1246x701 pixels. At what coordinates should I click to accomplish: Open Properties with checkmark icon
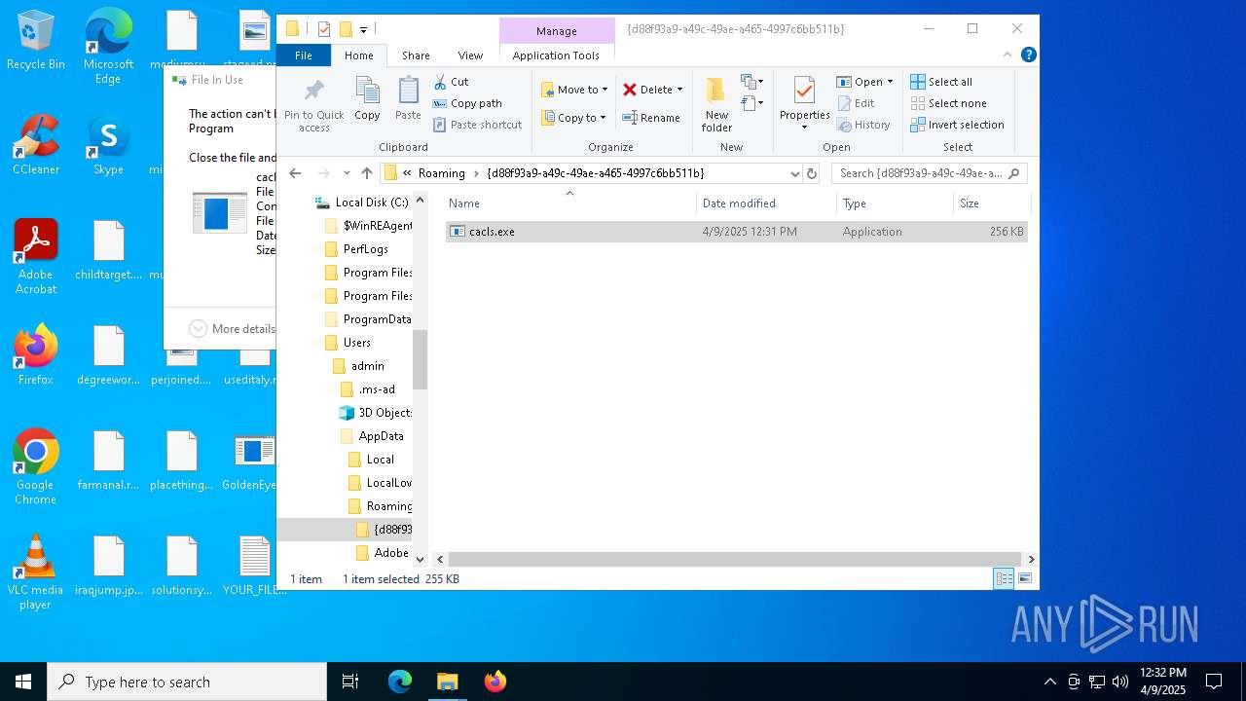point(804,104)
